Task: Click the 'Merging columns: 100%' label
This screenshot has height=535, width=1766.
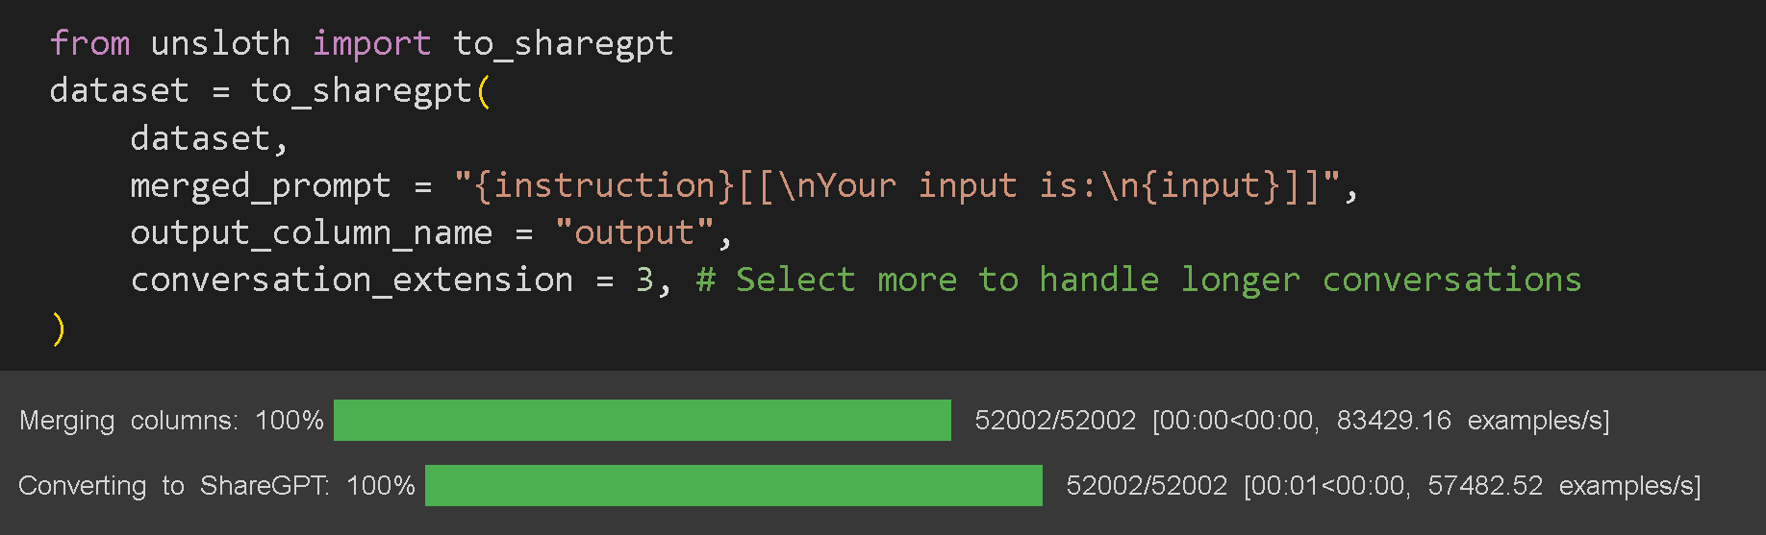Action: click(x=171, y=421)
